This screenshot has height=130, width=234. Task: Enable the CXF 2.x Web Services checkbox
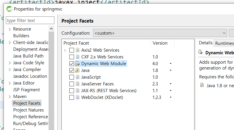pos(72,57)
